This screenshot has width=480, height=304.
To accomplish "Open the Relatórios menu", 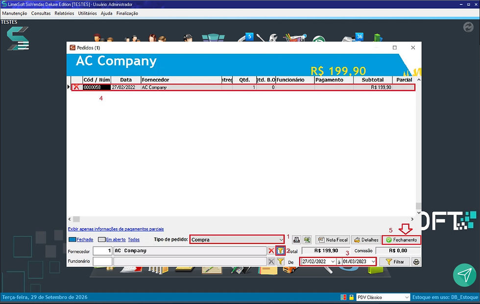I will (64, 13).
